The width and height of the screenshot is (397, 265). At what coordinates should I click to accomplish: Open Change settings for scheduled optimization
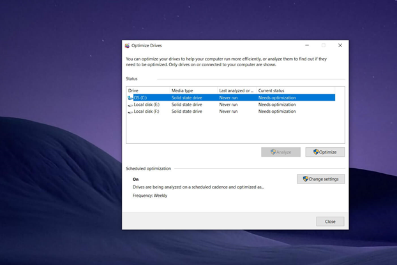point(321,179)
